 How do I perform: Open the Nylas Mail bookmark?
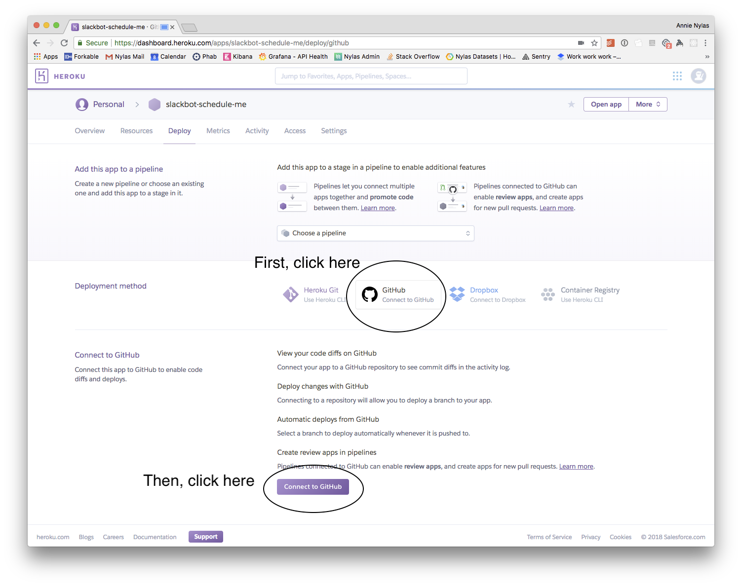coord(125,57)
